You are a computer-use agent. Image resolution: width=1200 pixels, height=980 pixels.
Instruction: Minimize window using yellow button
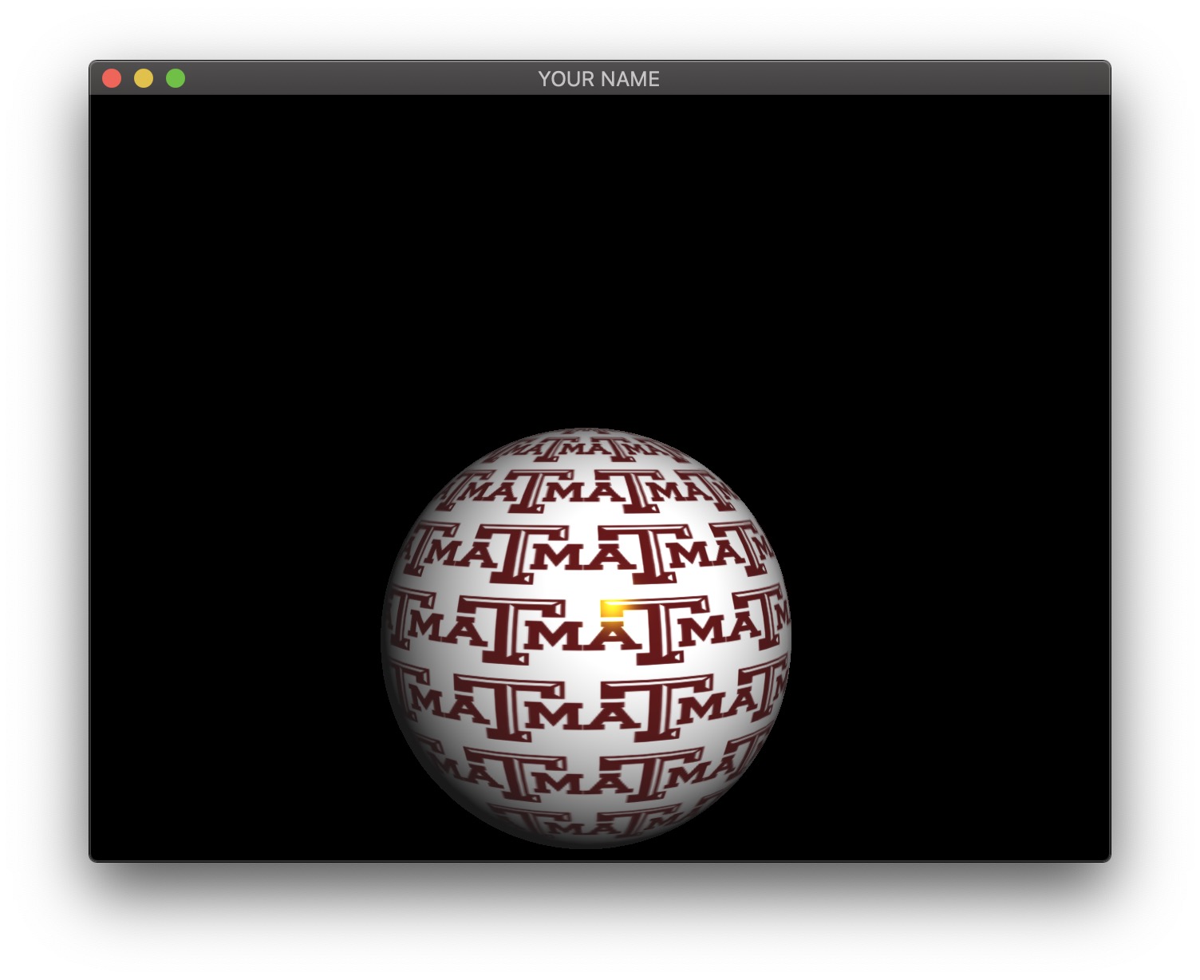point(144,78)
